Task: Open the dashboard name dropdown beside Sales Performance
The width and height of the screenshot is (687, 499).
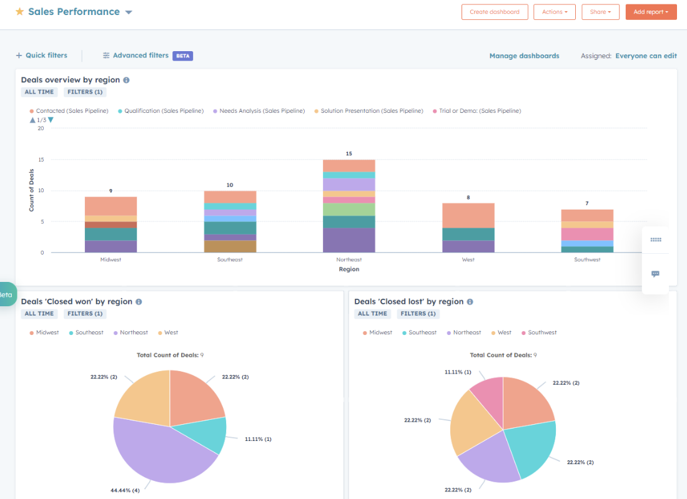Action: pyautogui.click(x=129, y=11)
